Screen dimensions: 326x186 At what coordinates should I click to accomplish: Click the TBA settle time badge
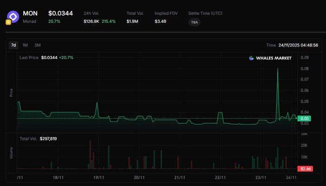pos(194,22)
